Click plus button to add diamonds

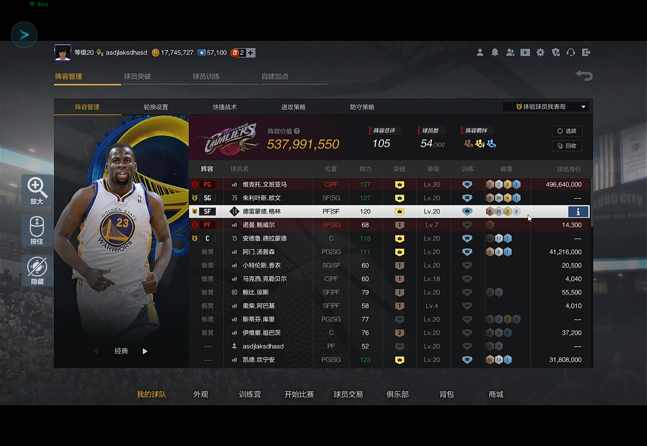click(251, 53)
